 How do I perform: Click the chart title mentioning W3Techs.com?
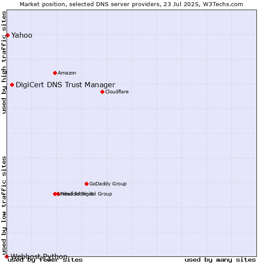click(131, 4)
